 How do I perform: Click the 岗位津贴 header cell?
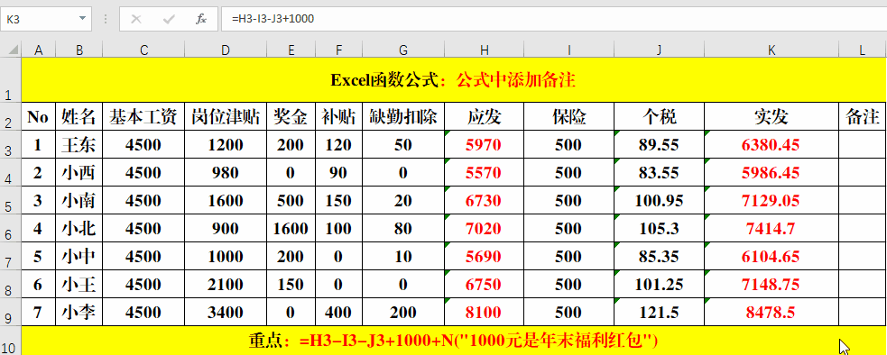(x=226, y=116)
